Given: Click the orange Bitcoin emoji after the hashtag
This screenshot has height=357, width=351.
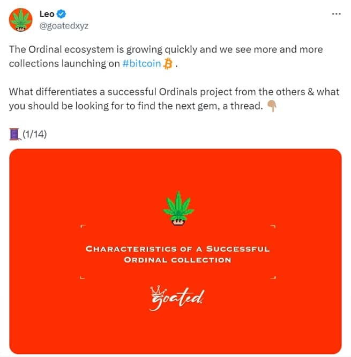Looking at the screenshot, I should (x=168, y=64).
